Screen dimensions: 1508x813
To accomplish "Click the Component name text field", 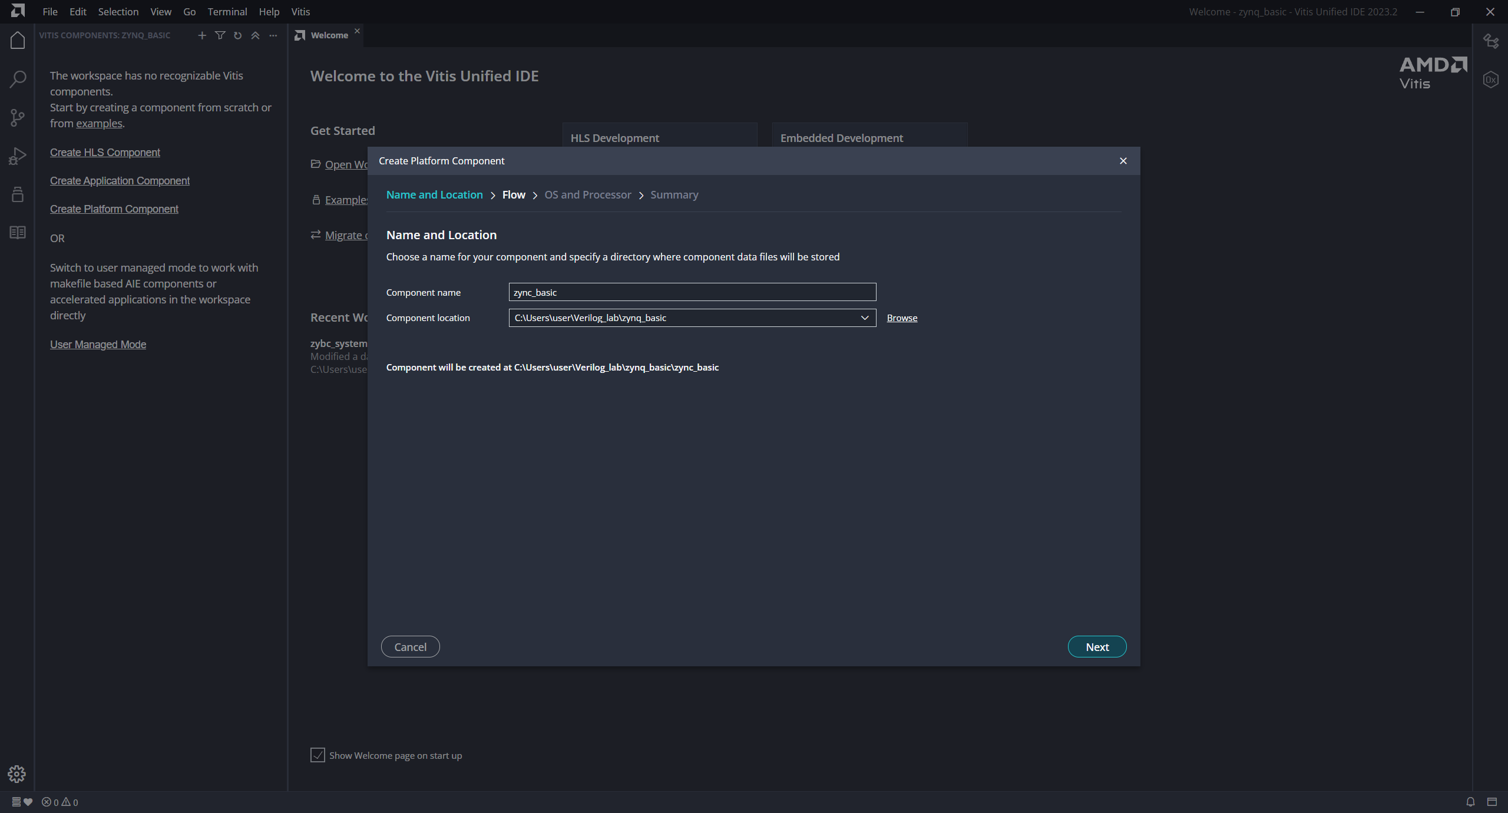I will pyautogui.click(x=692, y=292).
